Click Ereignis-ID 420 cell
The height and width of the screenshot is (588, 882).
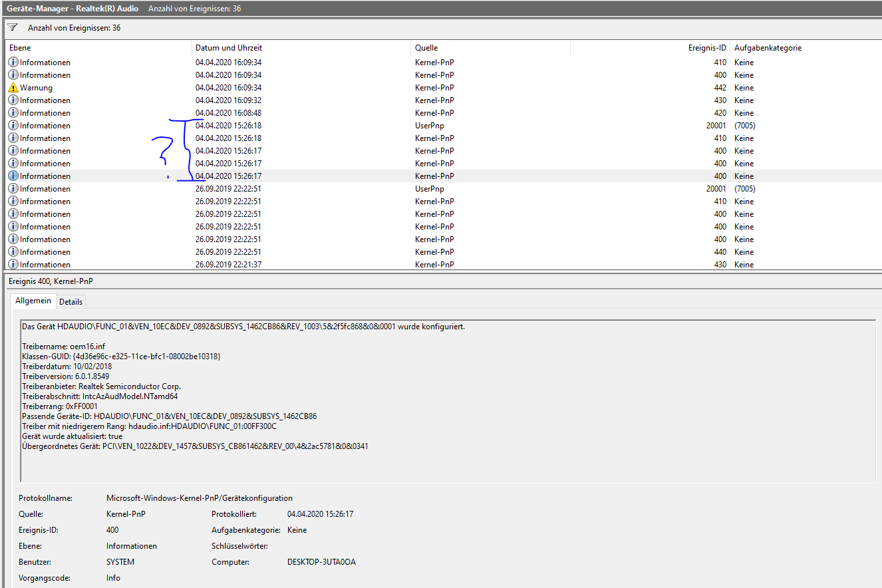point(719,113)
